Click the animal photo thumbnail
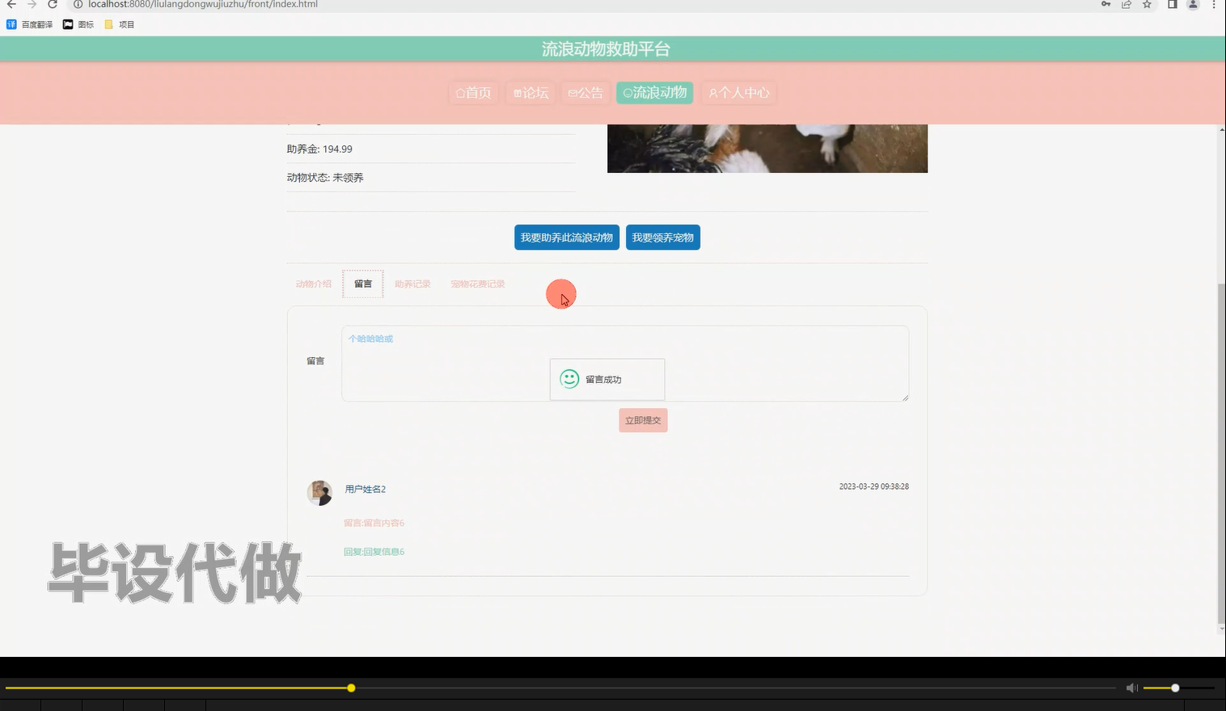Viewport: 1226px width, 711px height. pyautogui.click(x=767, y=149)
